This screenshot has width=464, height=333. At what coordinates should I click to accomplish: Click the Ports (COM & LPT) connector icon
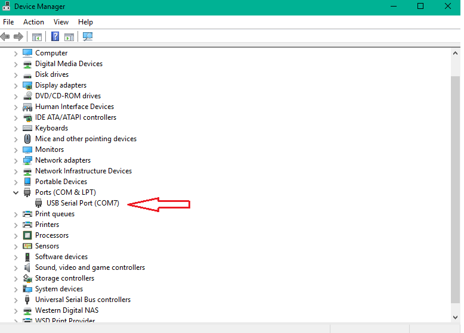click(x=27, y=192)
